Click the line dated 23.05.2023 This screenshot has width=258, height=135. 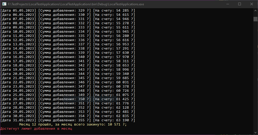(68, 86)
